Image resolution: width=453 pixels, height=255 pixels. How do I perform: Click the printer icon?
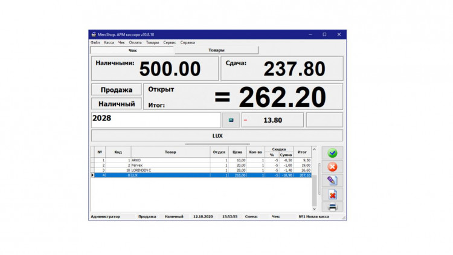[x=332, y=207]
